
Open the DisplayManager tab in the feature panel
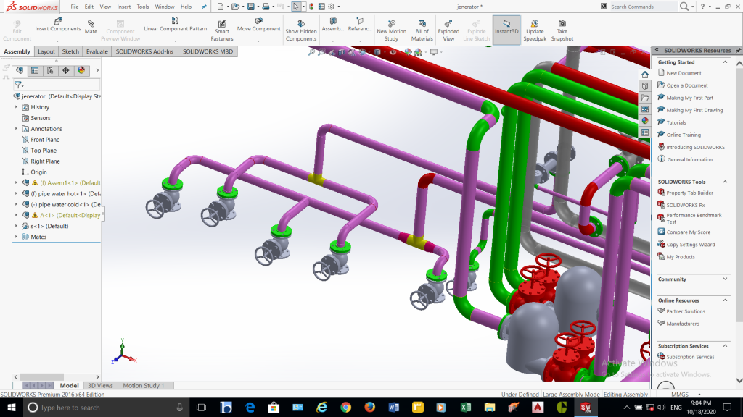click(81, 70)
